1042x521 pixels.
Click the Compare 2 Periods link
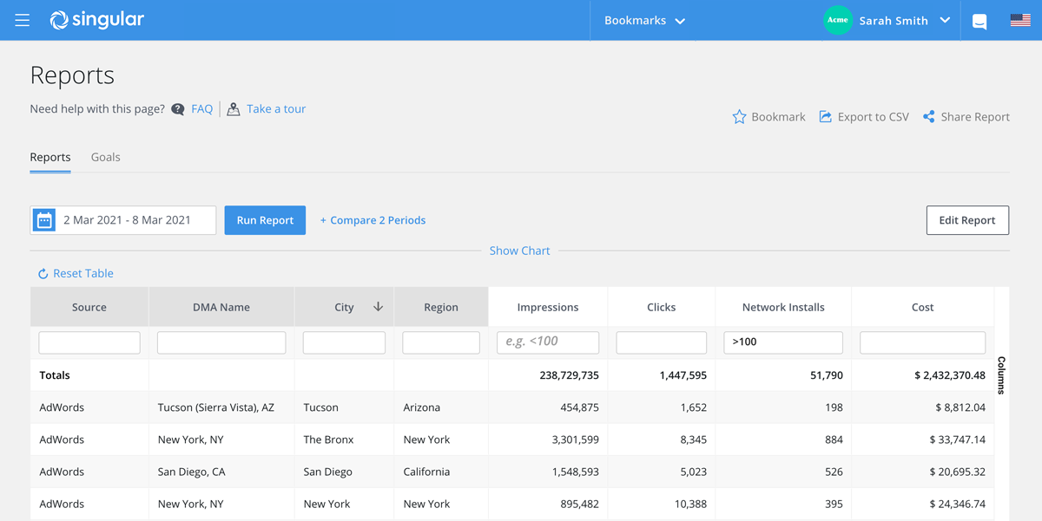click(373, 219)
